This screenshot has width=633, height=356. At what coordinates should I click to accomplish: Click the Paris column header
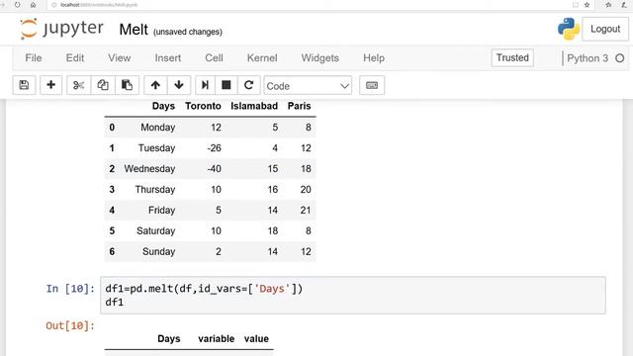(x=299, y=106)
